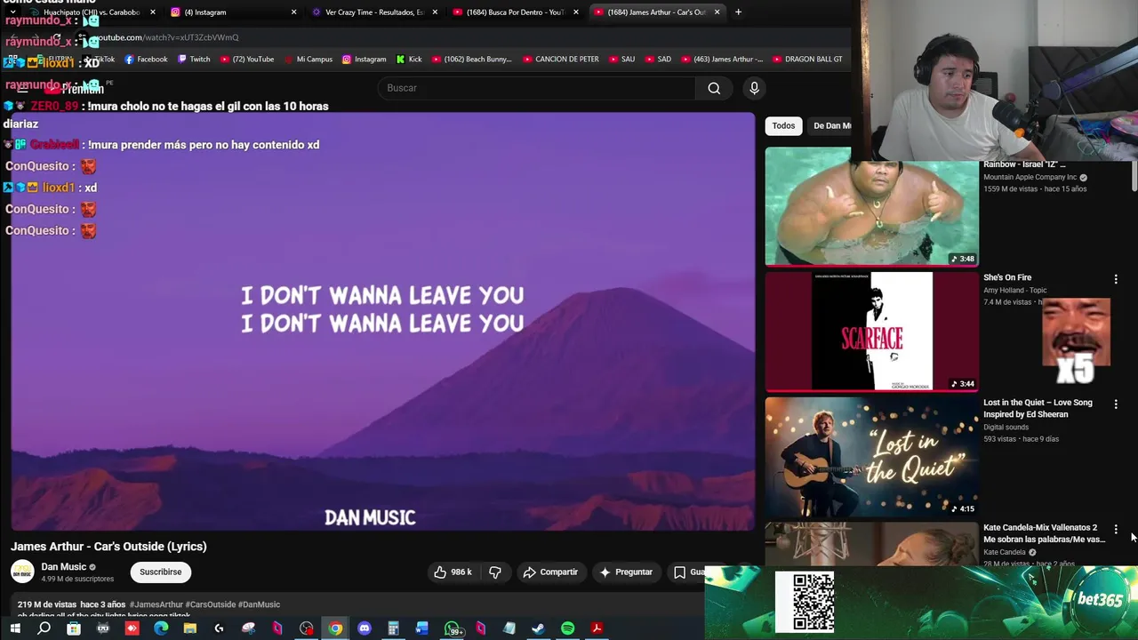
Task: Open options menu for Lost in the Quiet
Action: pyautogui.click(x=1116, y=404)
